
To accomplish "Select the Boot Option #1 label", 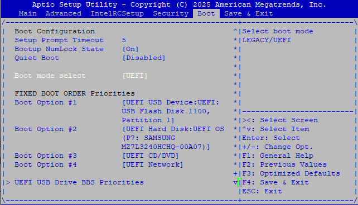I will tap(46, 102).
